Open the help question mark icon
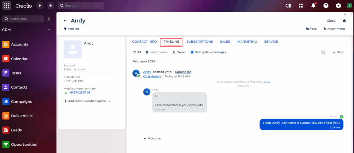 click(x=326, y=6)
